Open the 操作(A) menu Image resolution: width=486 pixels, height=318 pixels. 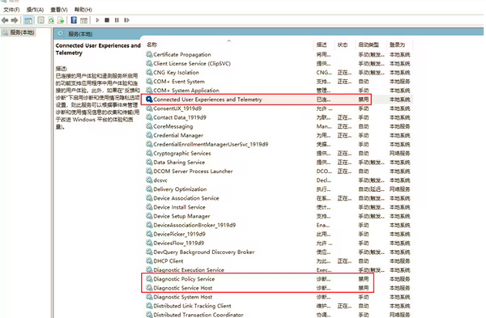[x=35, y=10]
